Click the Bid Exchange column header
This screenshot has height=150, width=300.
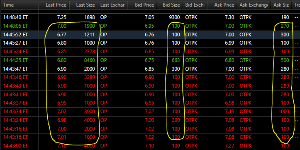[195, 5]
